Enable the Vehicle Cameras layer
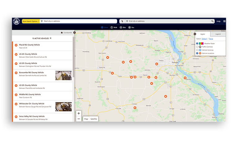This screenshot has height=149, width=238. [197, 50]
